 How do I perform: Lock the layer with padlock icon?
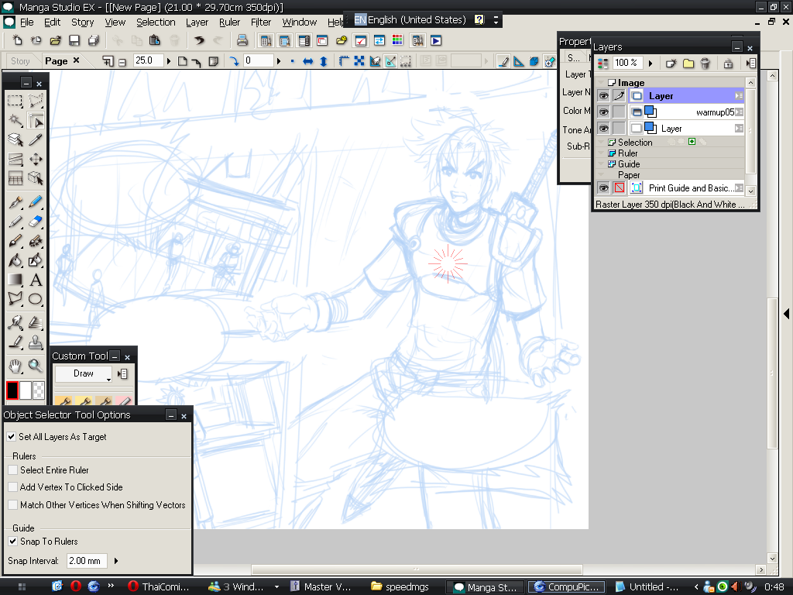pyautogui.click(x=728, y=64)
